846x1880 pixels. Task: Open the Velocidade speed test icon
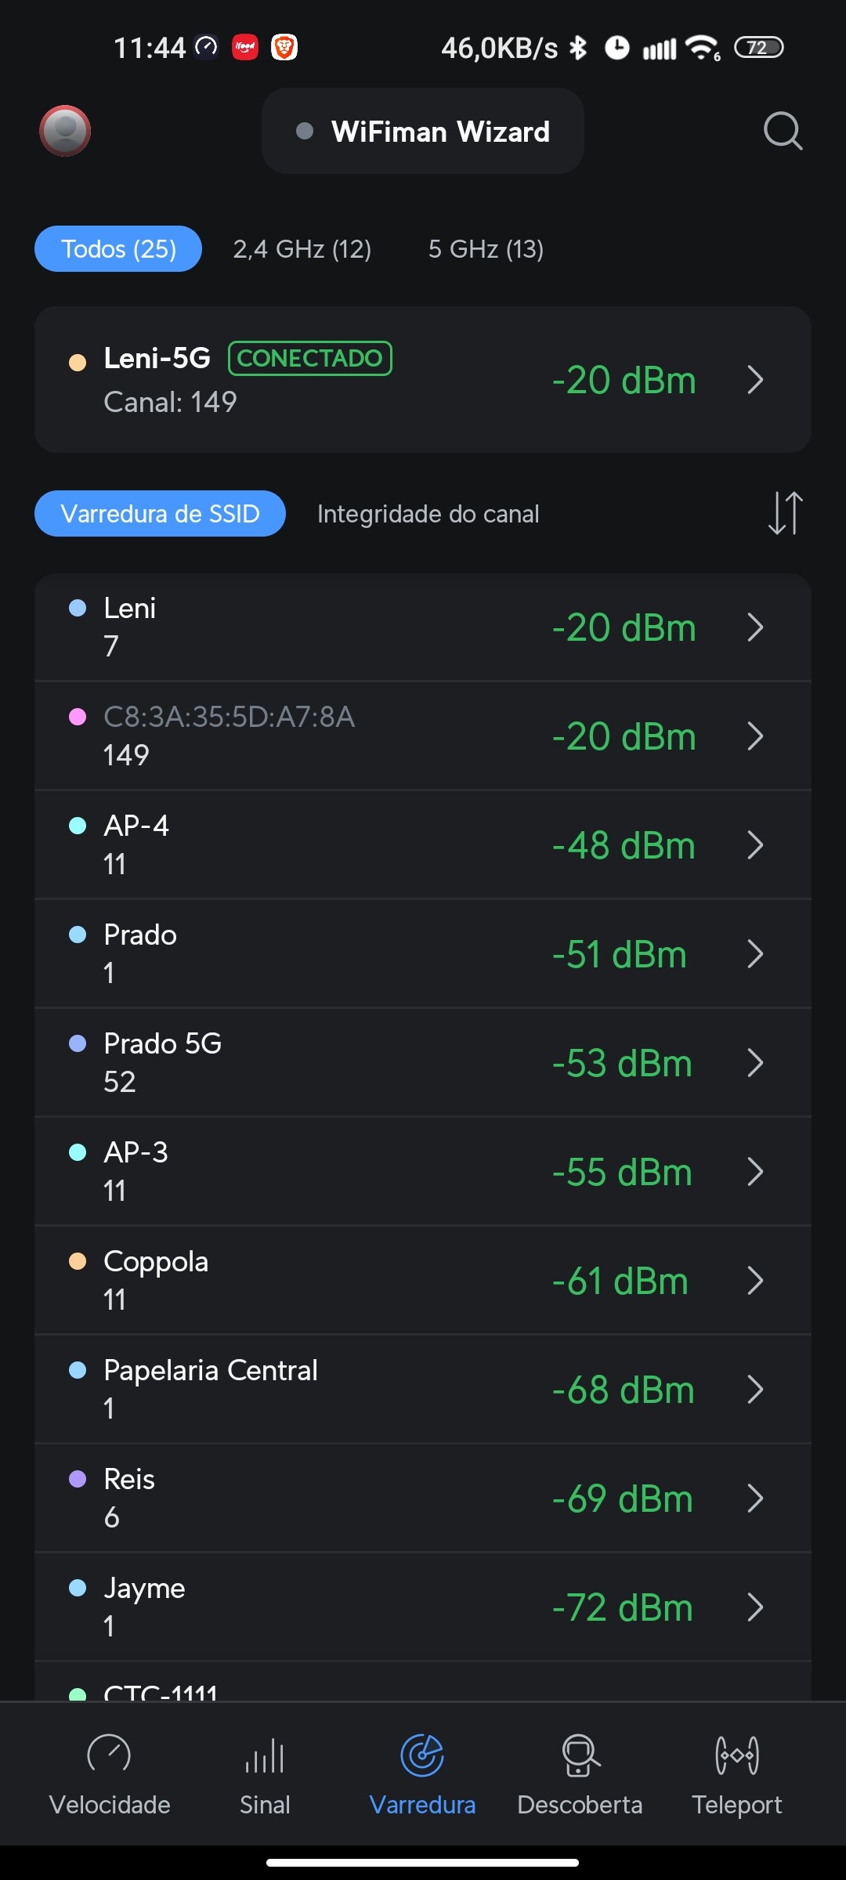click(110, 1755)
